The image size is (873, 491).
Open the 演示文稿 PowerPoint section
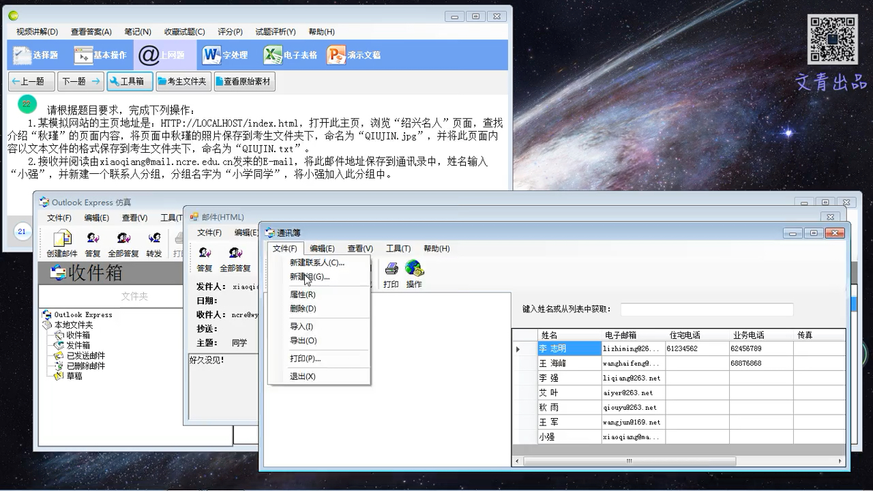[x=353, y=55]
